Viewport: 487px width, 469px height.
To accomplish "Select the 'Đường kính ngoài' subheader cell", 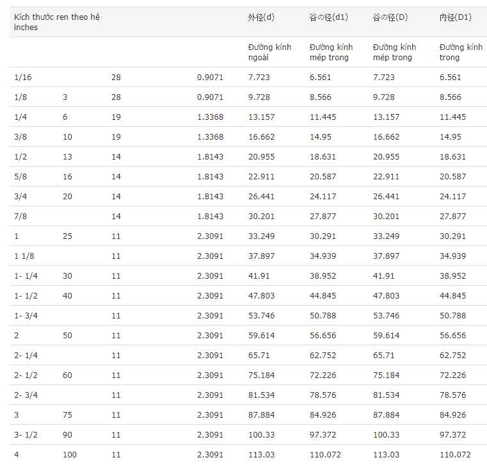I will (269, 53).
